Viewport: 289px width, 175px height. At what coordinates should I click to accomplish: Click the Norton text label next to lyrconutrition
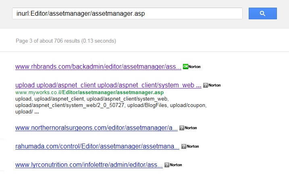tap(176, 165)
